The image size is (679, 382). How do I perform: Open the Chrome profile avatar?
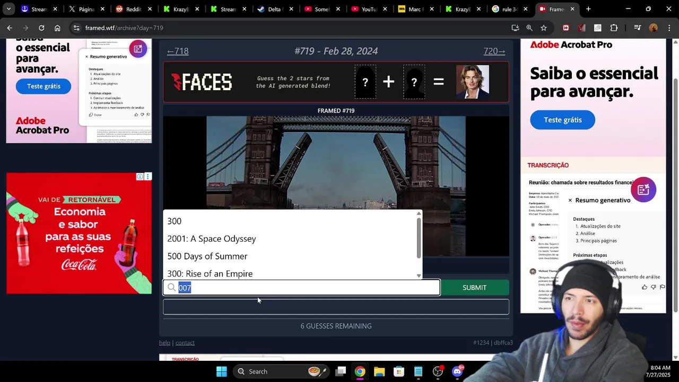(x=653, y=28)
